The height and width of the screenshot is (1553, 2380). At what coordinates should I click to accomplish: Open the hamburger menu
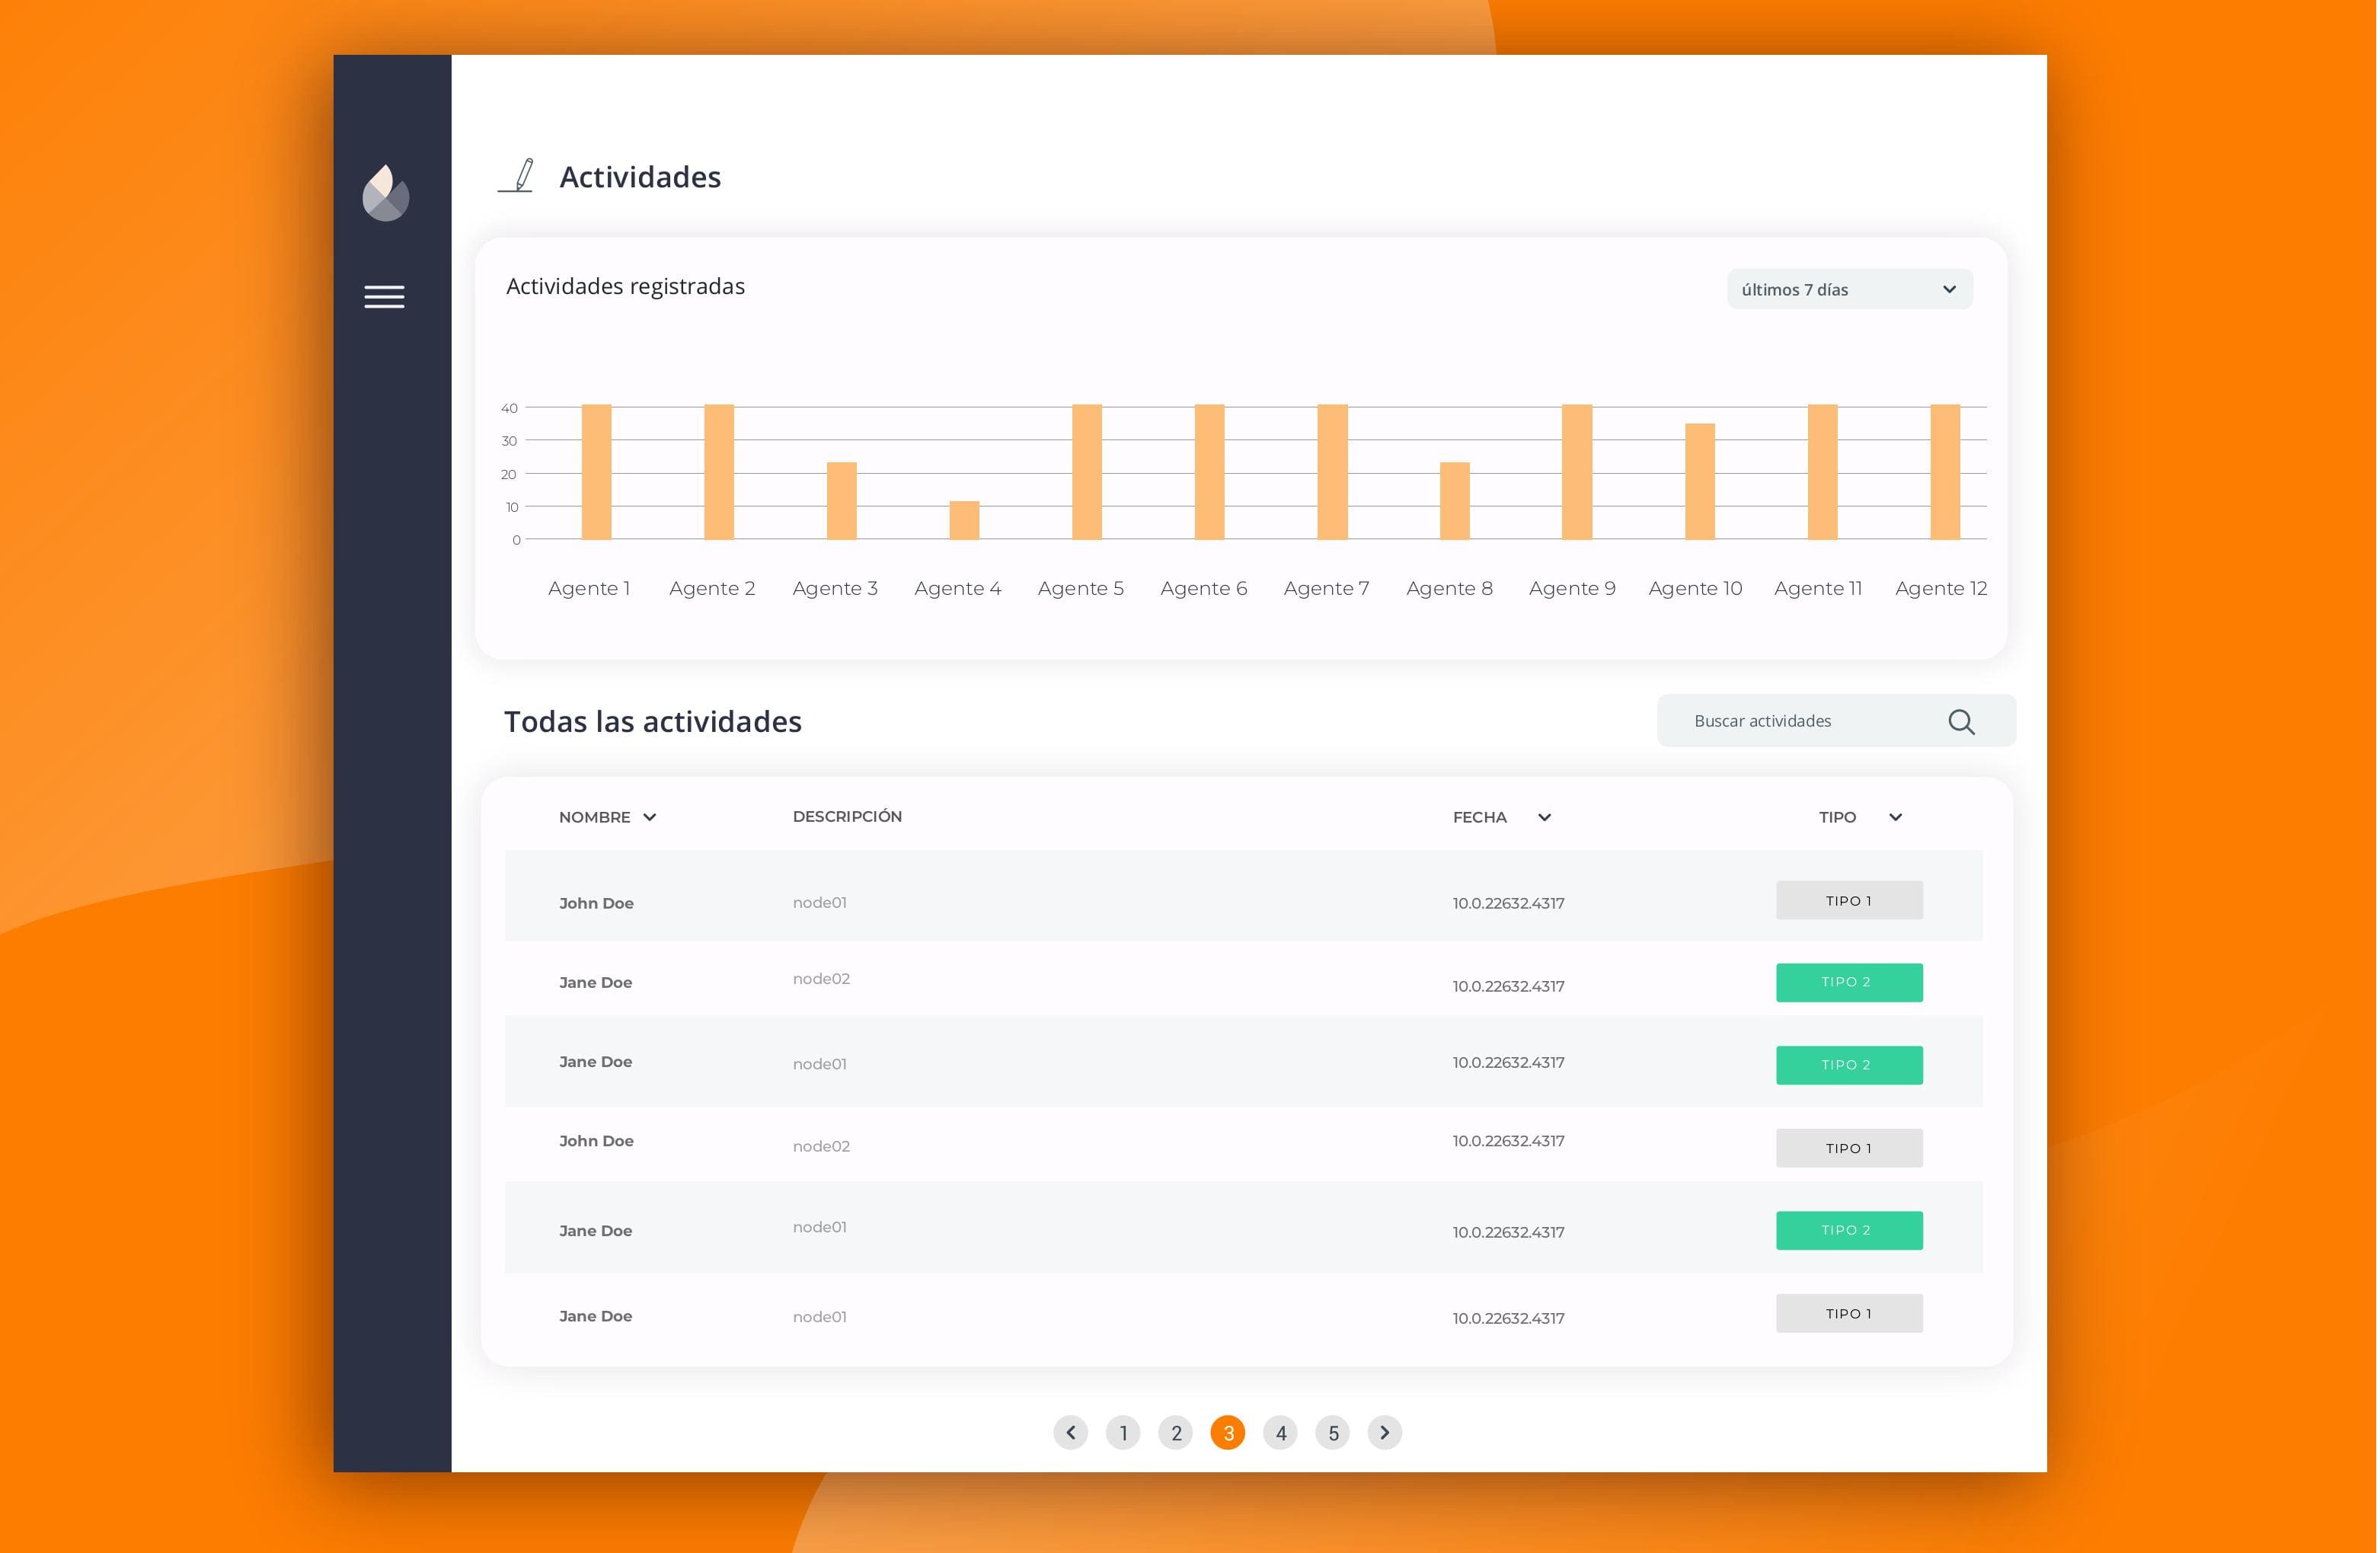pyautogui.click(x=384, y=297)
